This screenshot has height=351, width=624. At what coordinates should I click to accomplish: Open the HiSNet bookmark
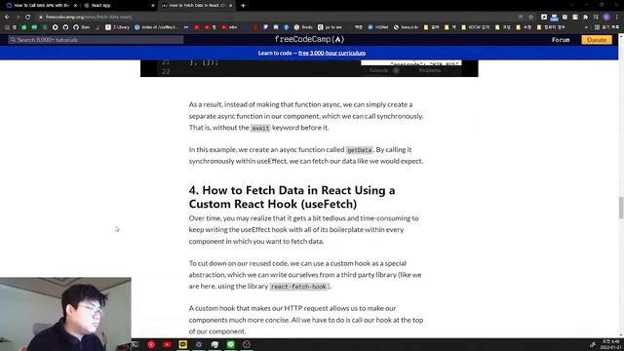click(x=378, y=27)
